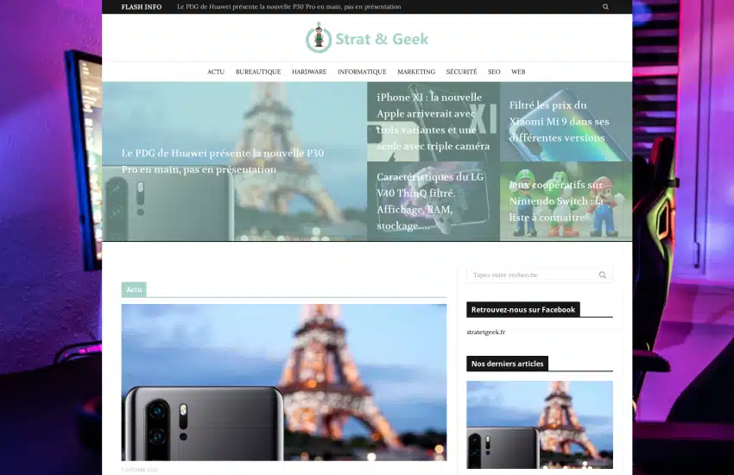The image size is (734, 475).
Task: Select INFORMATIQUE in navigation bar
Action: (x=362, y=72)
